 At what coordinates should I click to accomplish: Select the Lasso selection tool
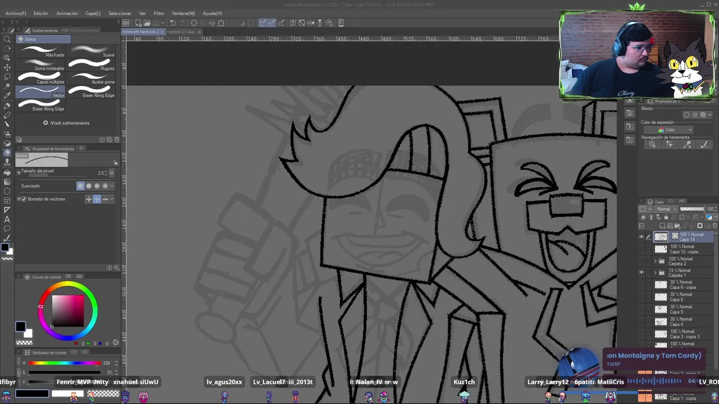tap(7, 78)
